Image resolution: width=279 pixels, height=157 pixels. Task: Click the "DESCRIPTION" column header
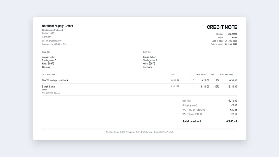(x=48, y=75)
